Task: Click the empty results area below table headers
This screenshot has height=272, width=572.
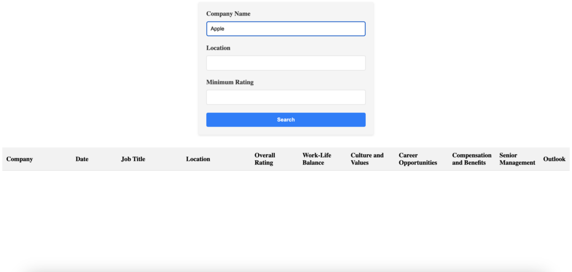Action: [285, 218]
